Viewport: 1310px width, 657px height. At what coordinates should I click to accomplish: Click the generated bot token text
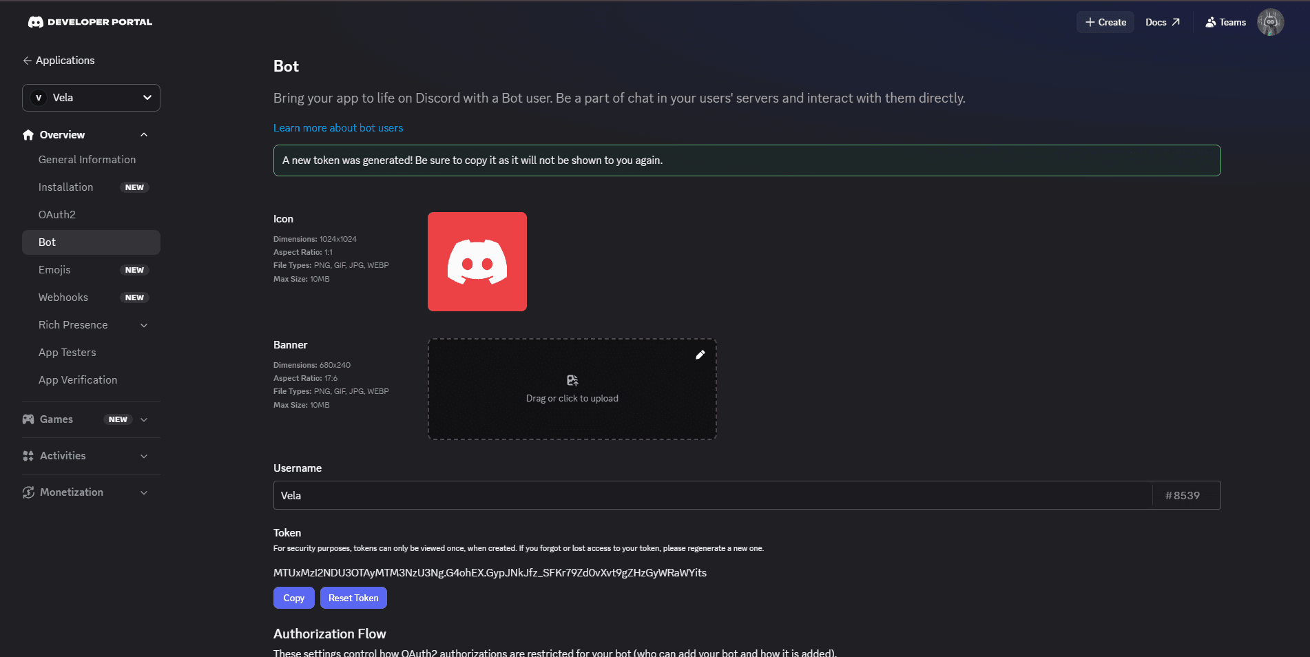point(490,573)
